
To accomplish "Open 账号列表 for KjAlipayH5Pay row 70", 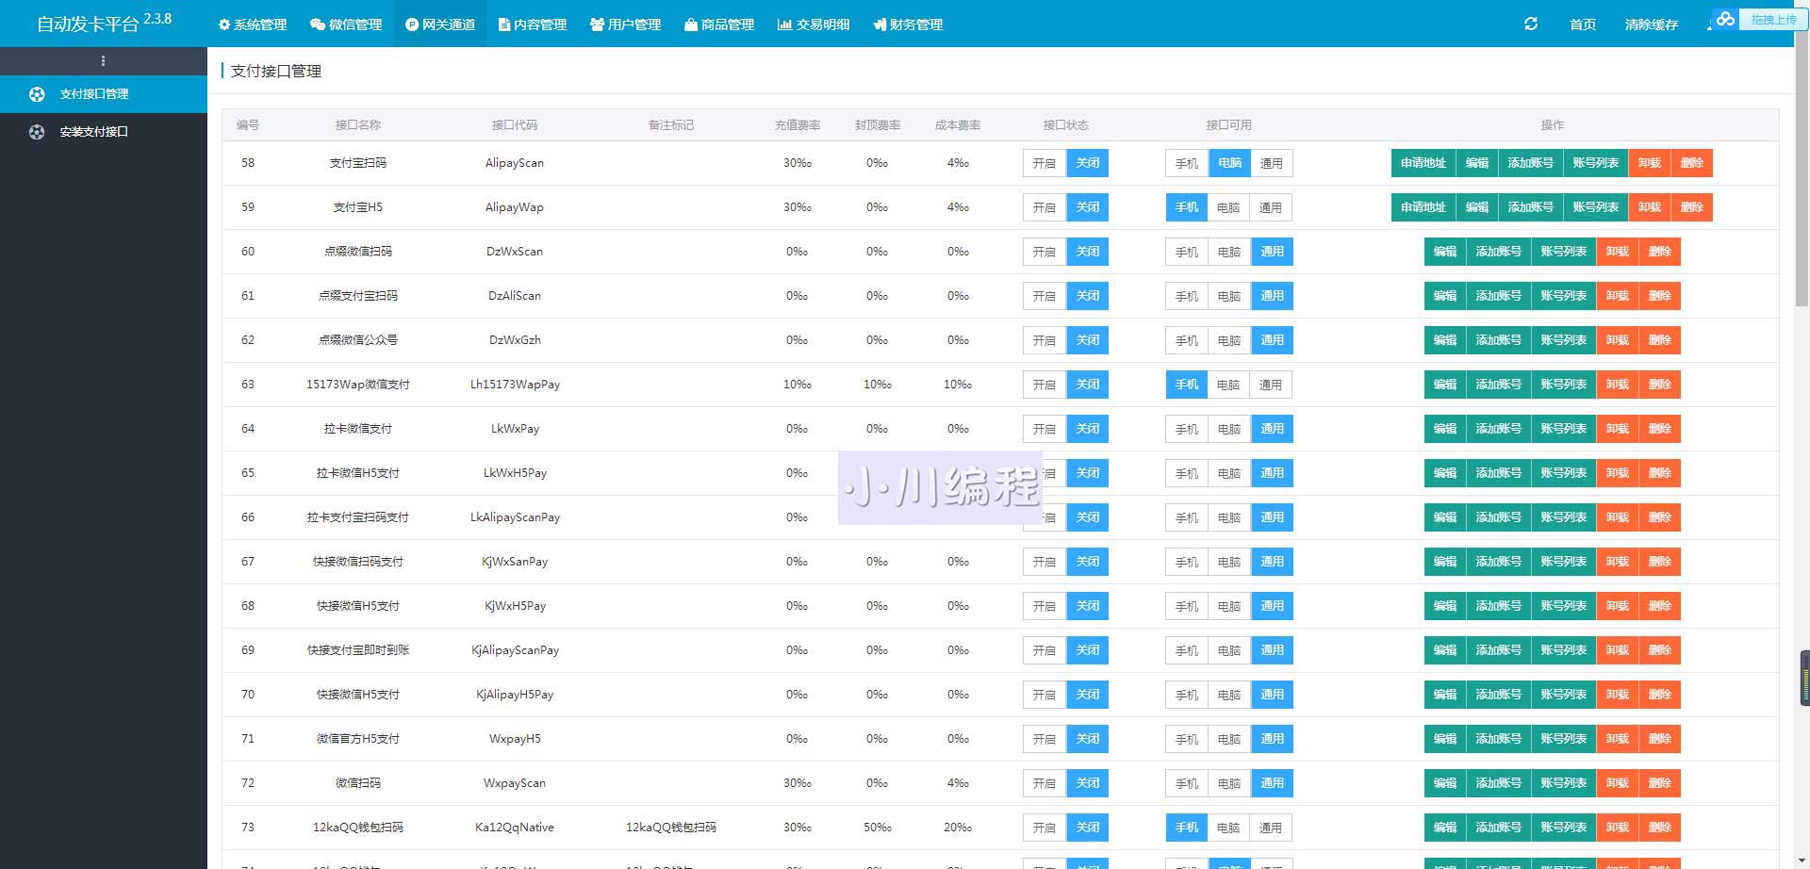I will coord(1564,695).
